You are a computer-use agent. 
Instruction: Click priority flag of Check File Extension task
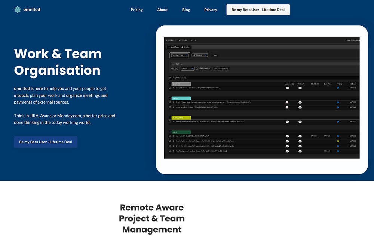(338, 146)
